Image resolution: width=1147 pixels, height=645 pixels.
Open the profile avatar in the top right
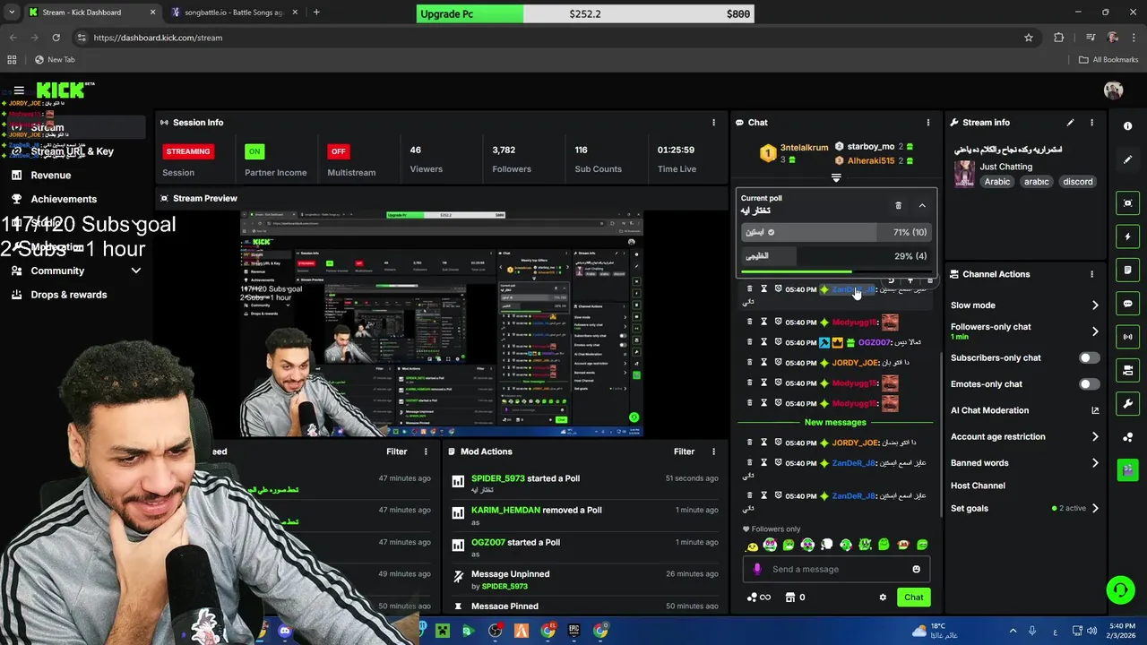pos(1113,90)
